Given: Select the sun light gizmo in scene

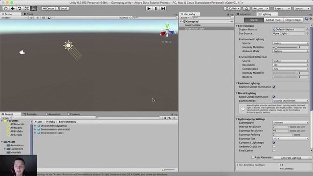Looking at the screenshot, I should (68, 45).
